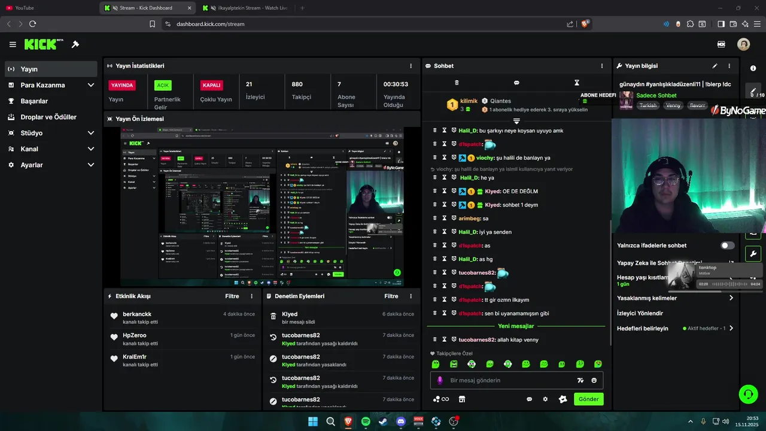Viewport: 766px width, 431px height.
Task: Click the hourglass icon in Sohbet toolbar
Action: click(577, 83)
